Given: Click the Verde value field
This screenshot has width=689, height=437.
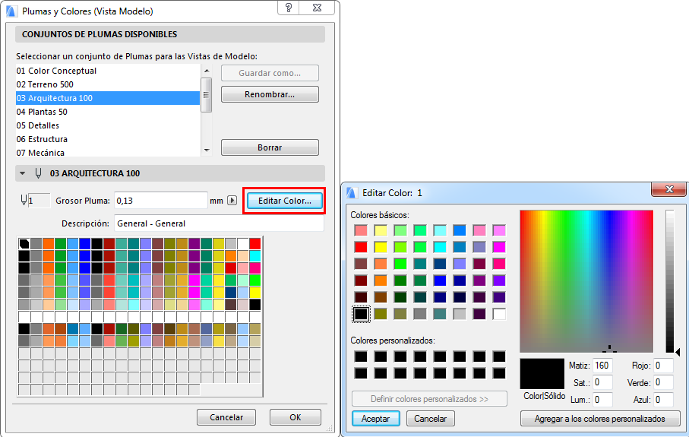Looking at the screenshot, I should [x=663, y=382].
